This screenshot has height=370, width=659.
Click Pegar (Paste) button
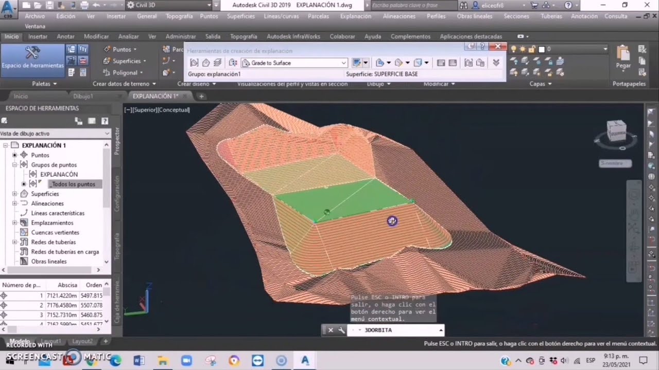[623, 57]
